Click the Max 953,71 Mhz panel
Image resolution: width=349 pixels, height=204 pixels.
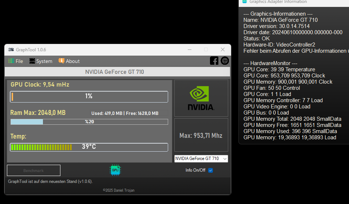click(x=201, y=135)
